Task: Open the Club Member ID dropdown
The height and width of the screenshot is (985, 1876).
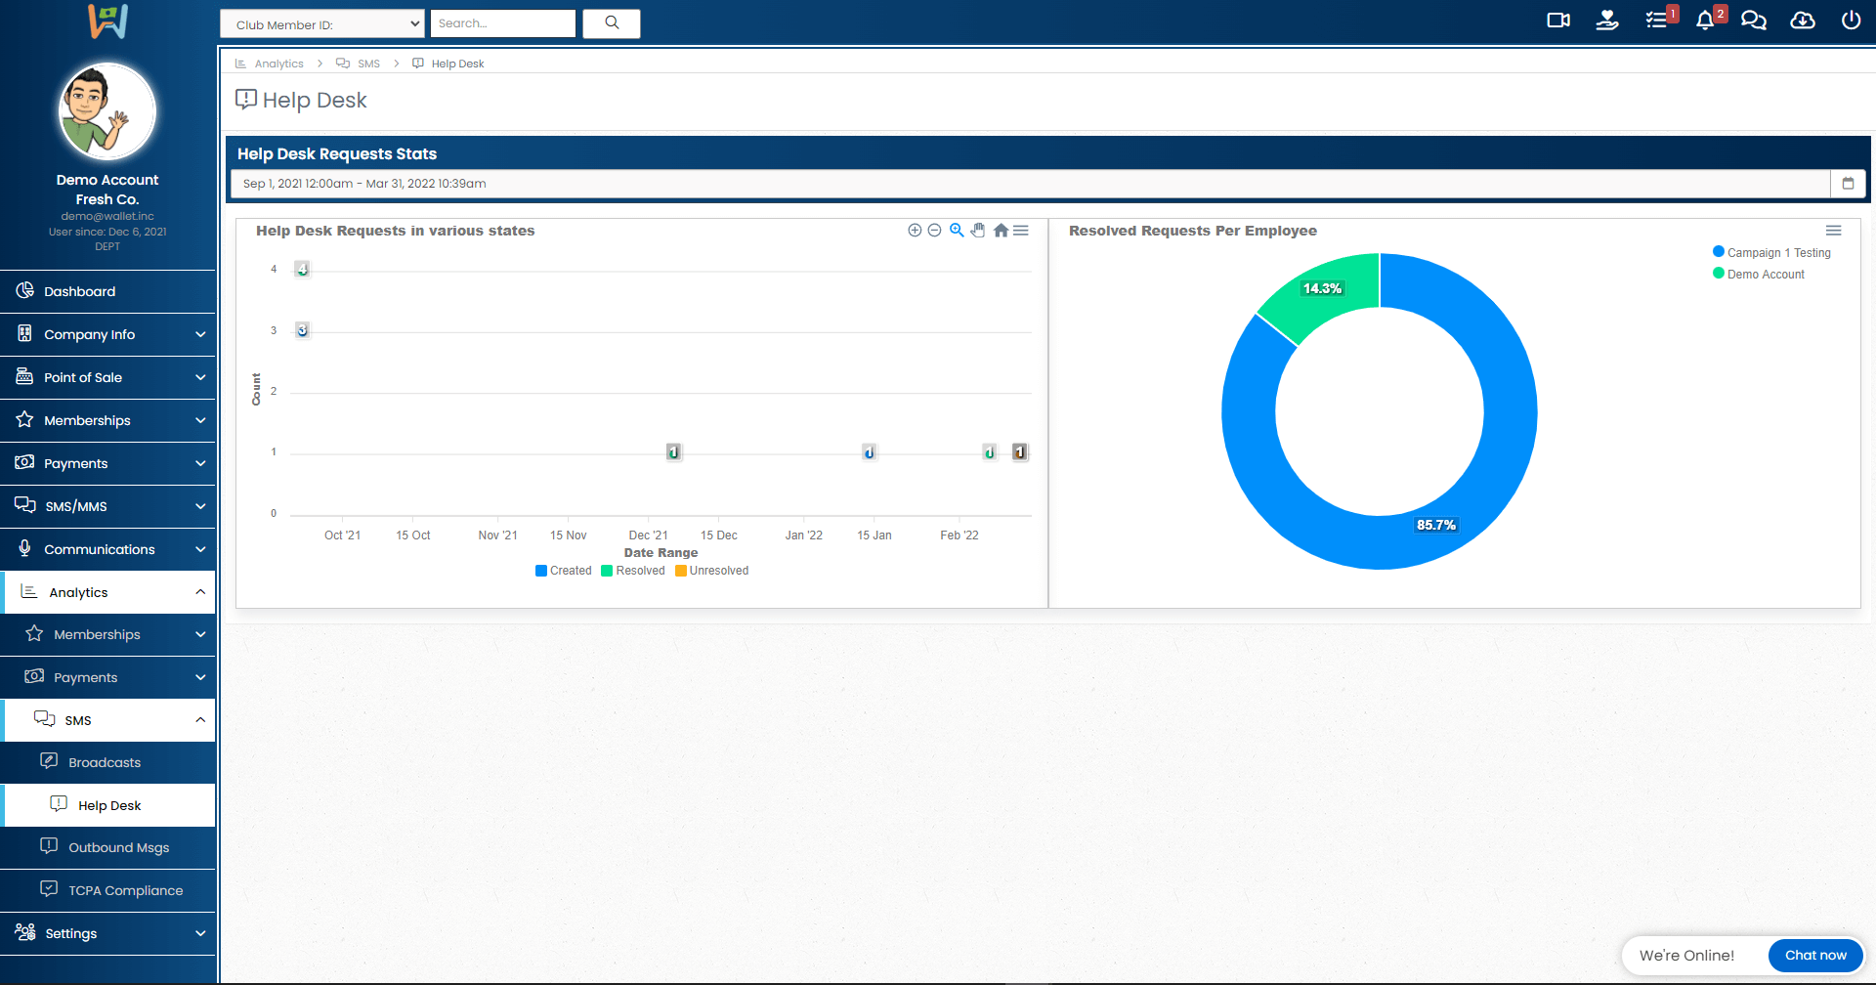Action: point(322,24)
